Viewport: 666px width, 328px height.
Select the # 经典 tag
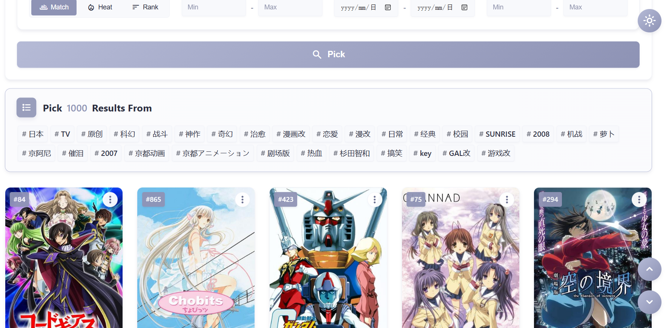(x=425, y=134)
